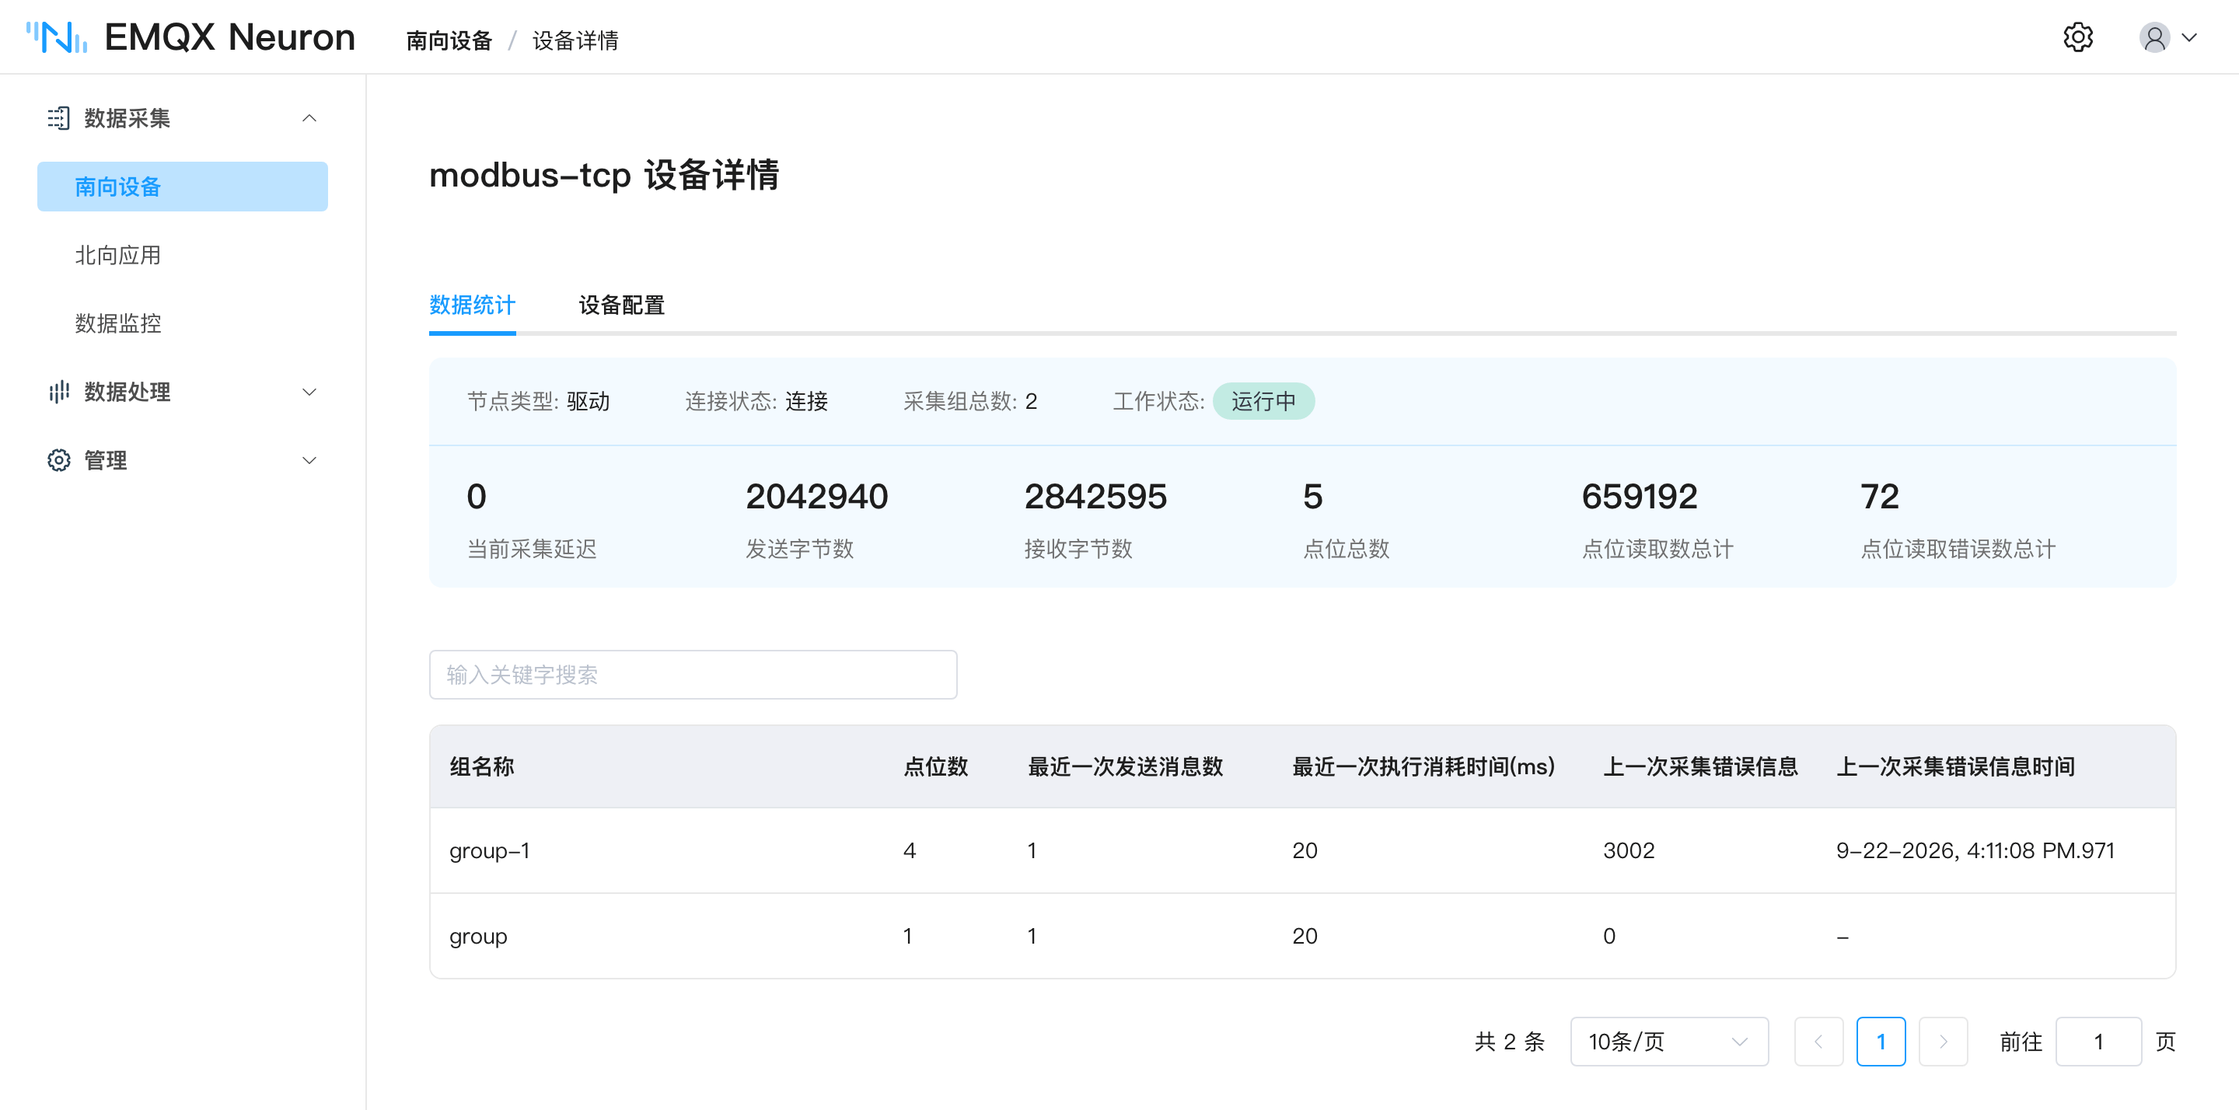Select 南向设备 in the sidebar
This screenshot has height=1110, width=2239.
click(x=183, y=186)
